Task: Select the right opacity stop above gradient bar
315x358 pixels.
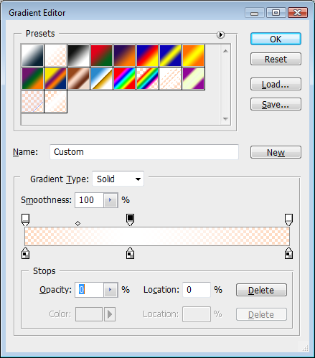Action: (x=288, y=220)
